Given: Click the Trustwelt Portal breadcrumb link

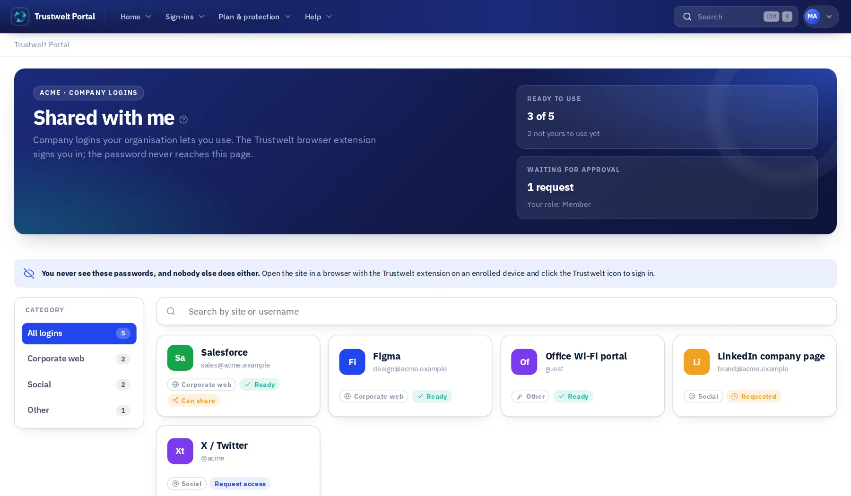Looking at the screenshot, I should click(42, 45).
